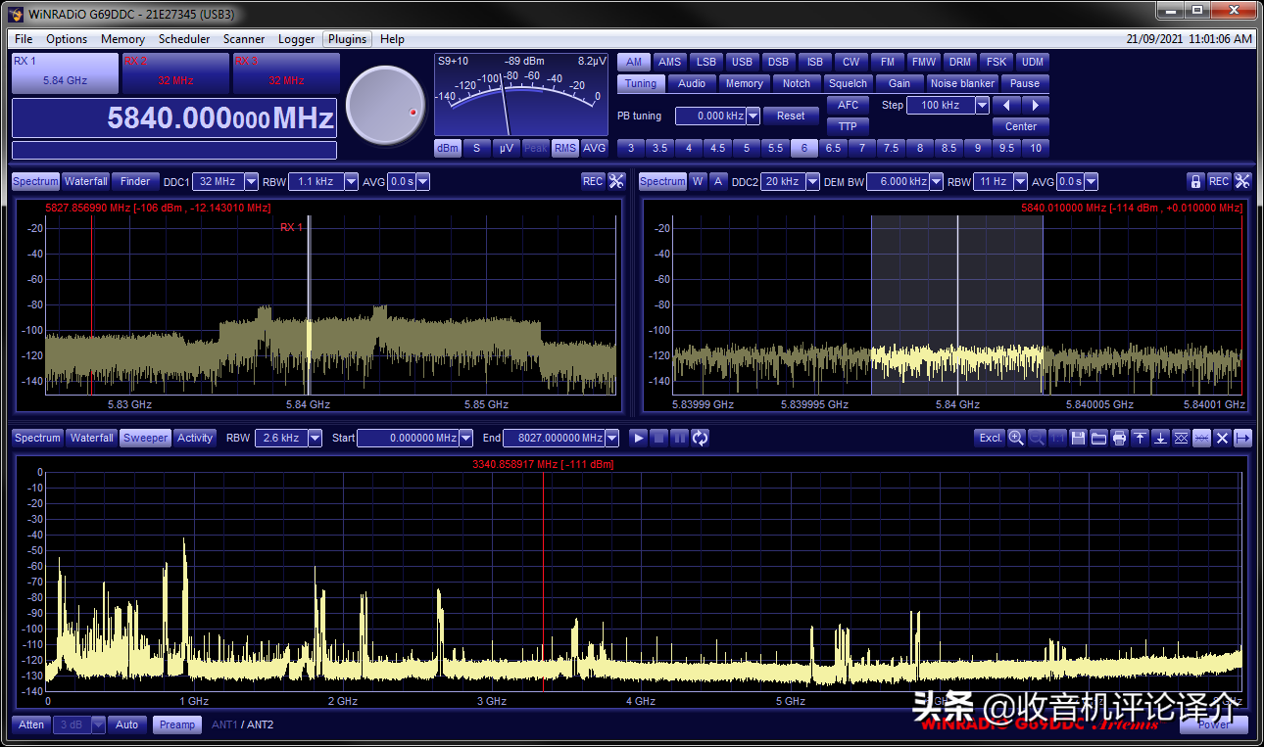Image resolution: width=1264 pixels, height=747 pixels.
Task: Open tuning Step 100 kHz dropdown
Action: pyautogui.click(x=982, y=105)
